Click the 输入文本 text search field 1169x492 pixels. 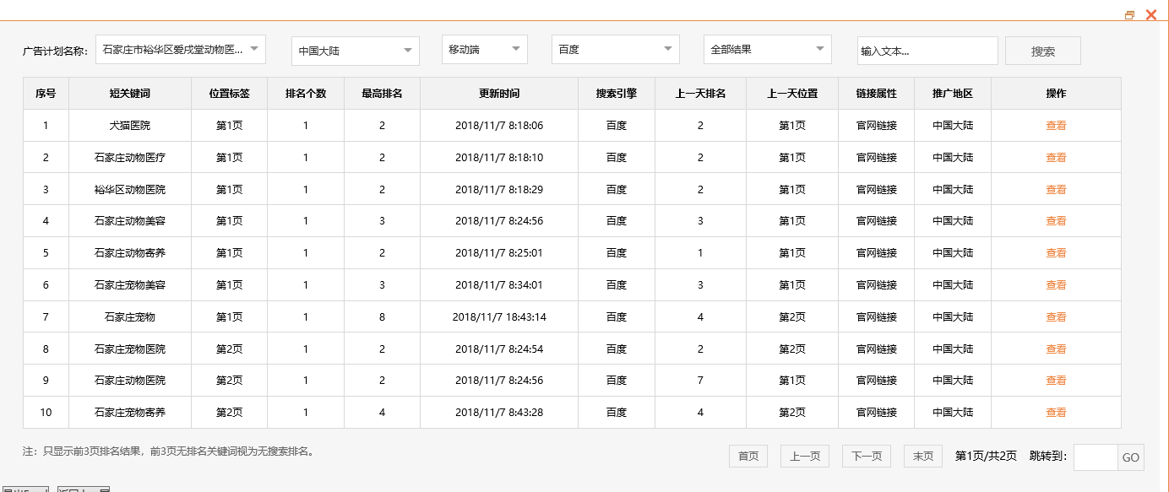[927, 51]
